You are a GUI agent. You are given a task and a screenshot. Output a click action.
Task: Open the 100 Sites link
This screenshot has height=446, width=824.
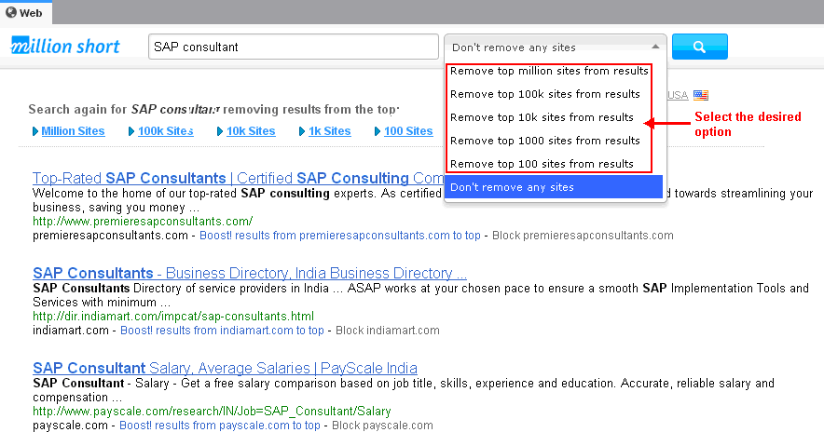point(408,131)
